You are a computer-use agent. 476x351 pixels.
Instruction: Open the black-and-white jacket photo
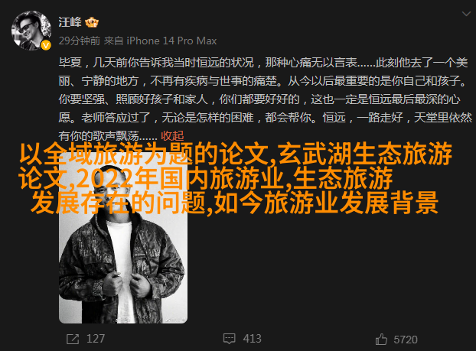pos(123,238)
